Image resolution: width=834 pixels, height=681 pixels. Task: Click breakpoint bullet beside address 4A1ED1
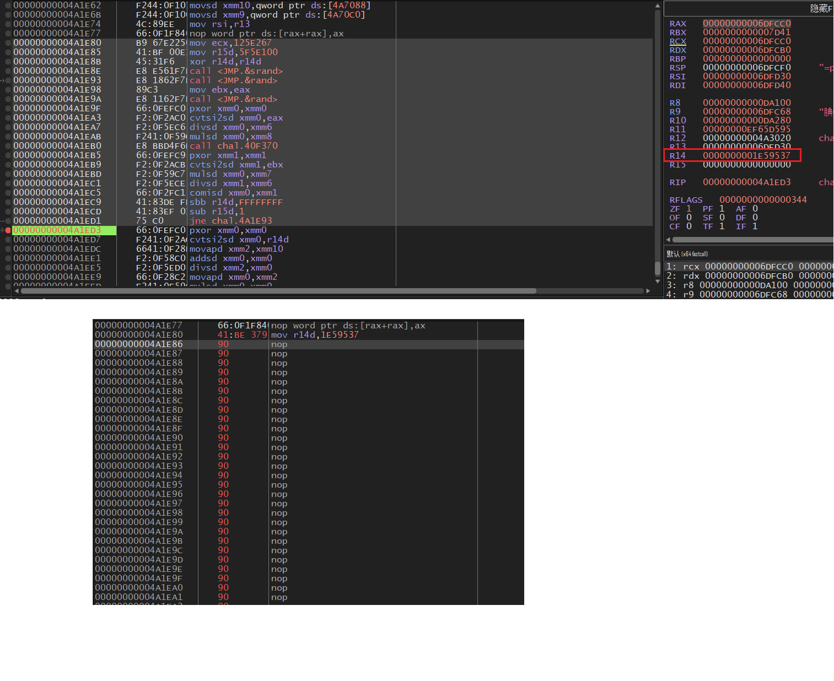pos(8,221)
